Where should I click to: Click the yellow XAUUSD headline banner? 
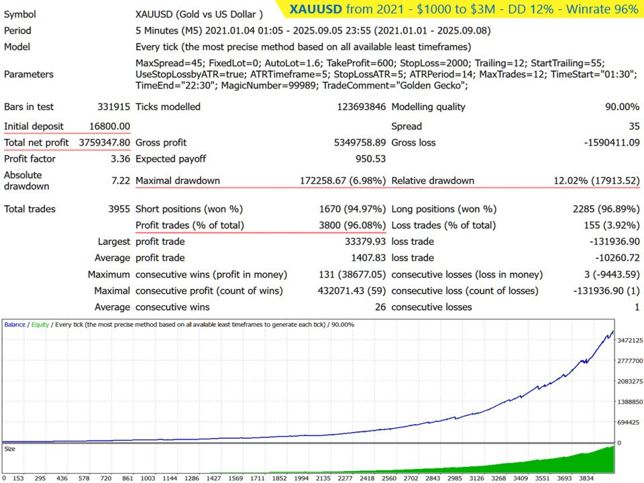pos(462,9)
